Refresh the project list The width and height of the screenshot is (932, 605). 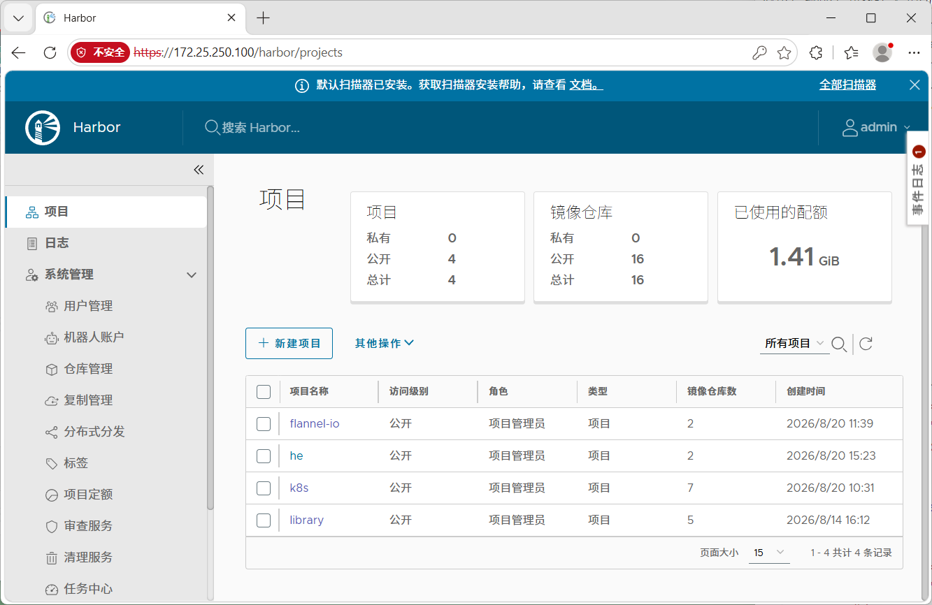click(866, 343)
